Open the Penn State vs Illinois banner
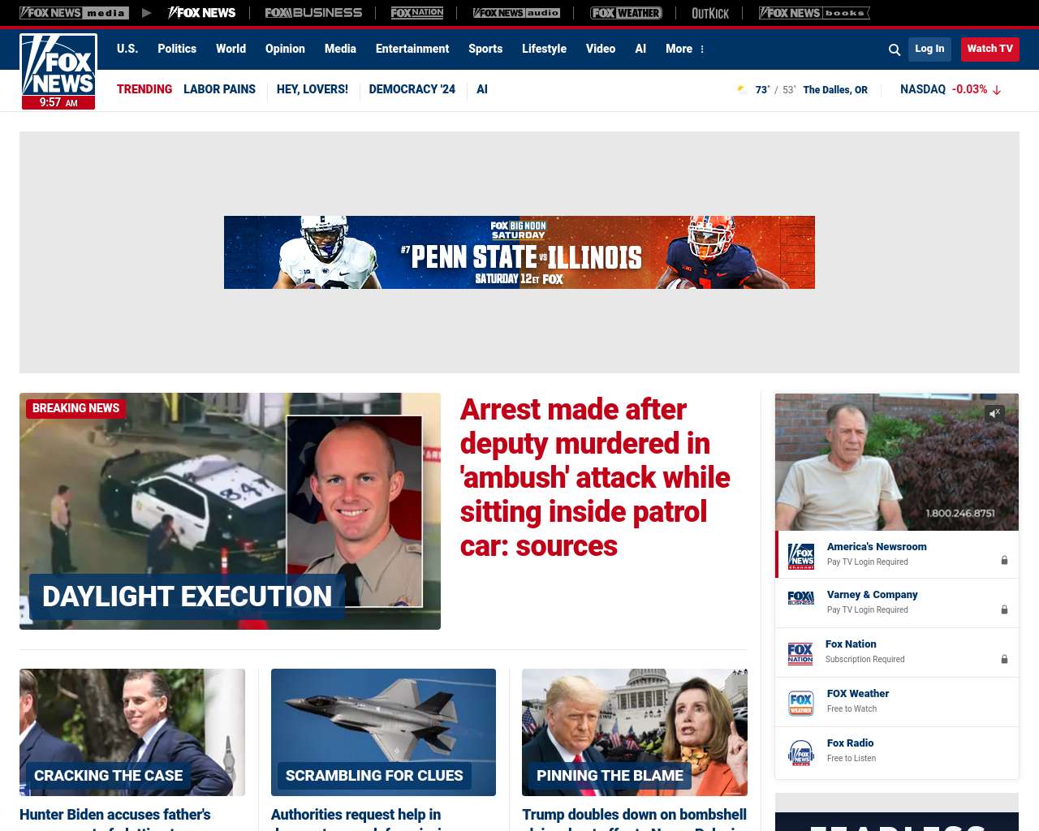The image size is (1039, 831). [519, 252]
